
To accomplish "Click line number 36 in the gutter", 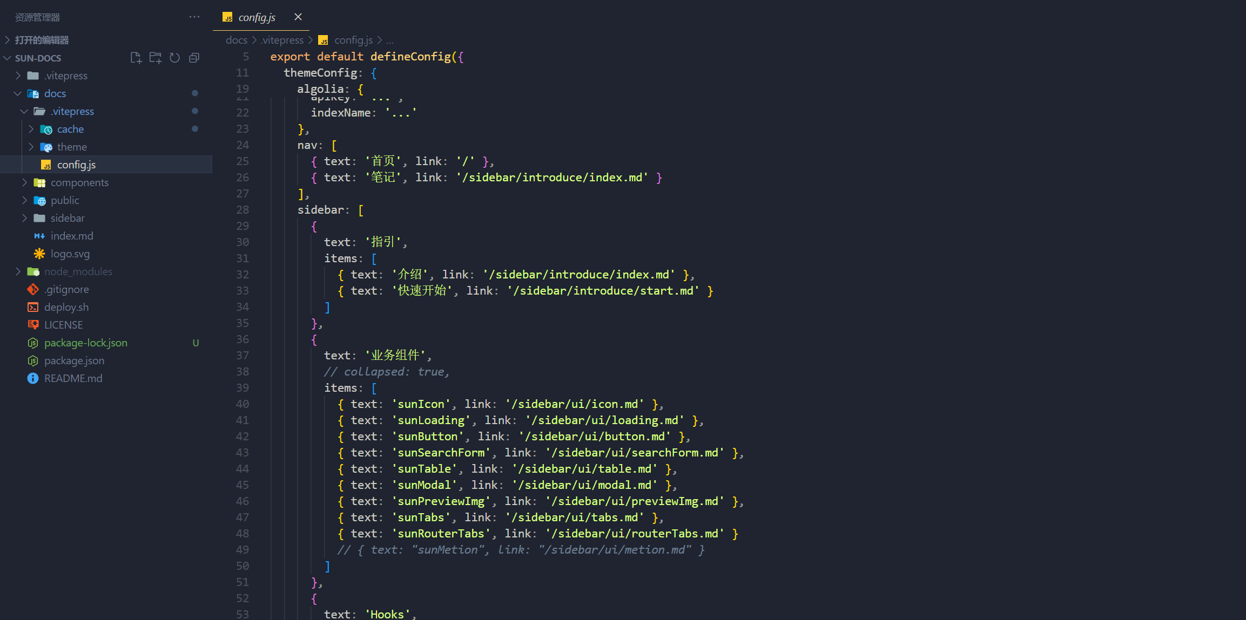I will point(243,339).
